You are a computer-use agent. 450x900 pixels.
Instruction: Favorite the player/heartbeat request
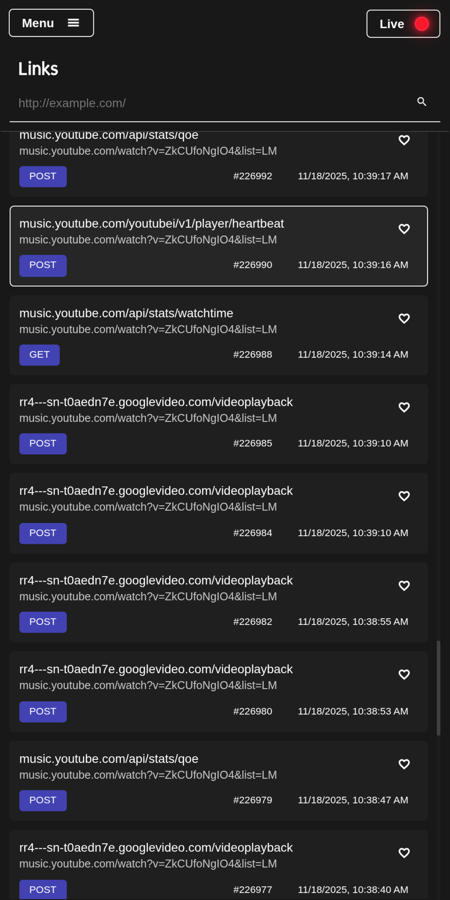[404, 229]
